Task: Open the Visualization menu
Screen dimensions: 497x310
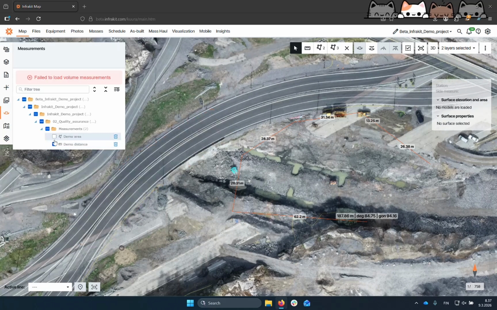Action: coord(183,31)
